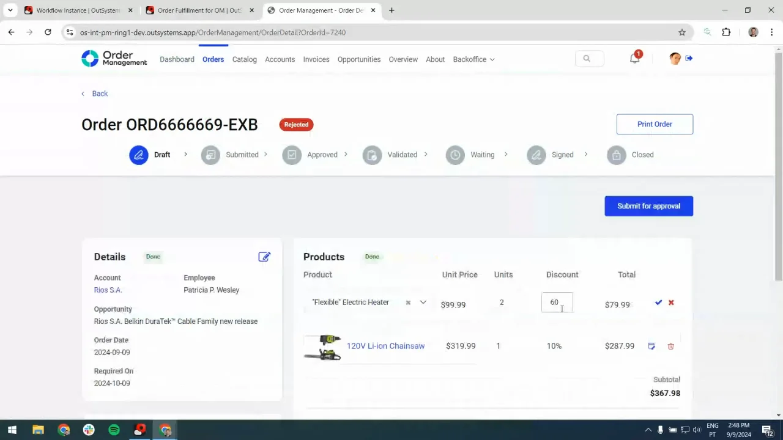783x440 pixels.
Task: Open the 120V Li-ion Chainsaw product link
Action: click(385, 346)
